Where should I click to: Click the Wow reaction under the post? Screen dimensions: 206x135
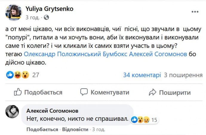click(x=25, y=75)
